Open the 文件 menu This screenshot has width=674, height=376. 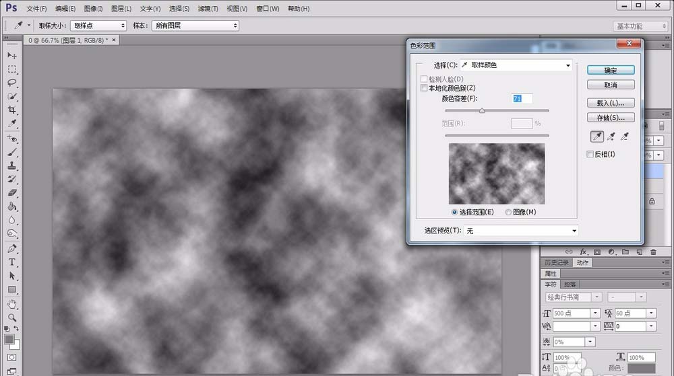point(36,9)
